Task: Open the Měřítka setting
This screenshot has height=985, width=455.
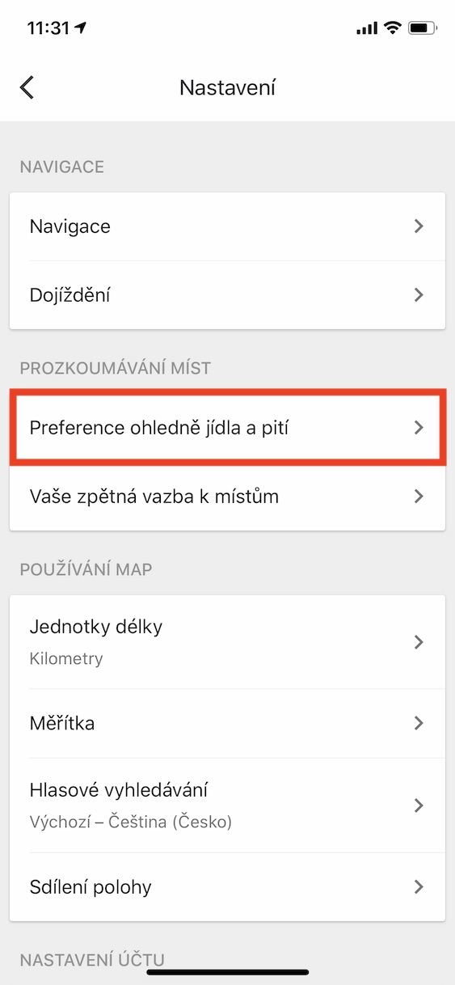Action: [227, 723]
